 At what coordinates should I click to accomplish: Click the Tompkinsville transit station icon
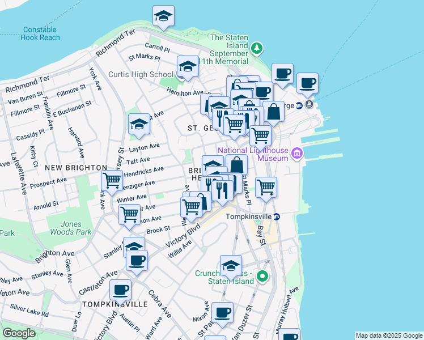coord(276,217)
